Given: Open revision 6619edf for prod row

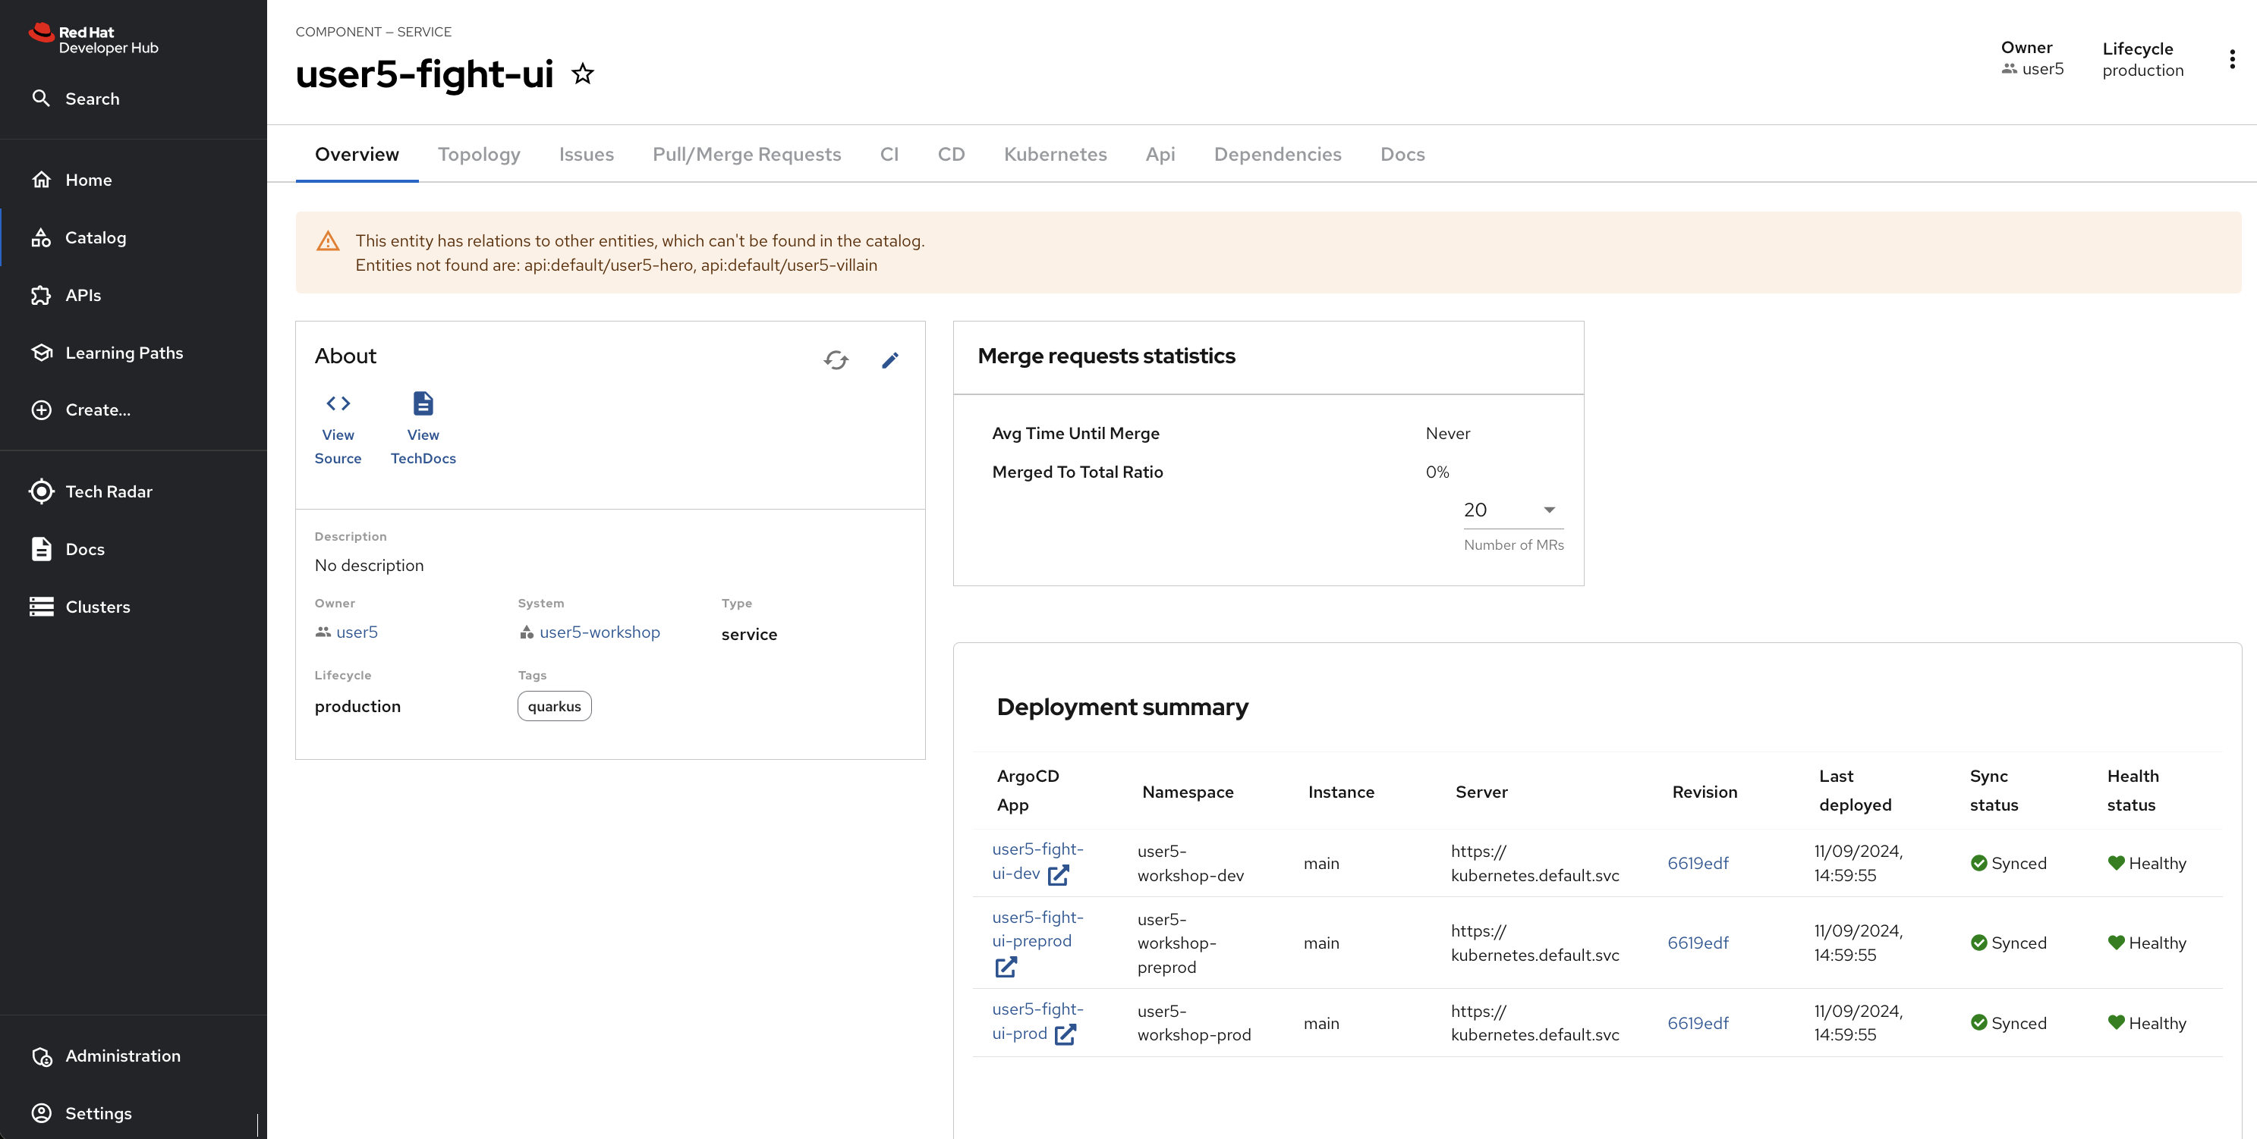Looking at the screenshot, I should click(x=1697, y=1024).
